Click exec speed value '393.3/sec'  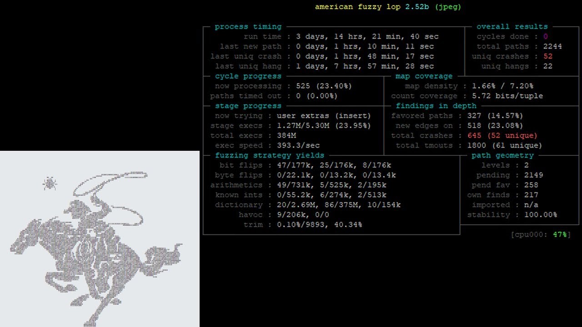pyautogui.click(x=298, y=146)
